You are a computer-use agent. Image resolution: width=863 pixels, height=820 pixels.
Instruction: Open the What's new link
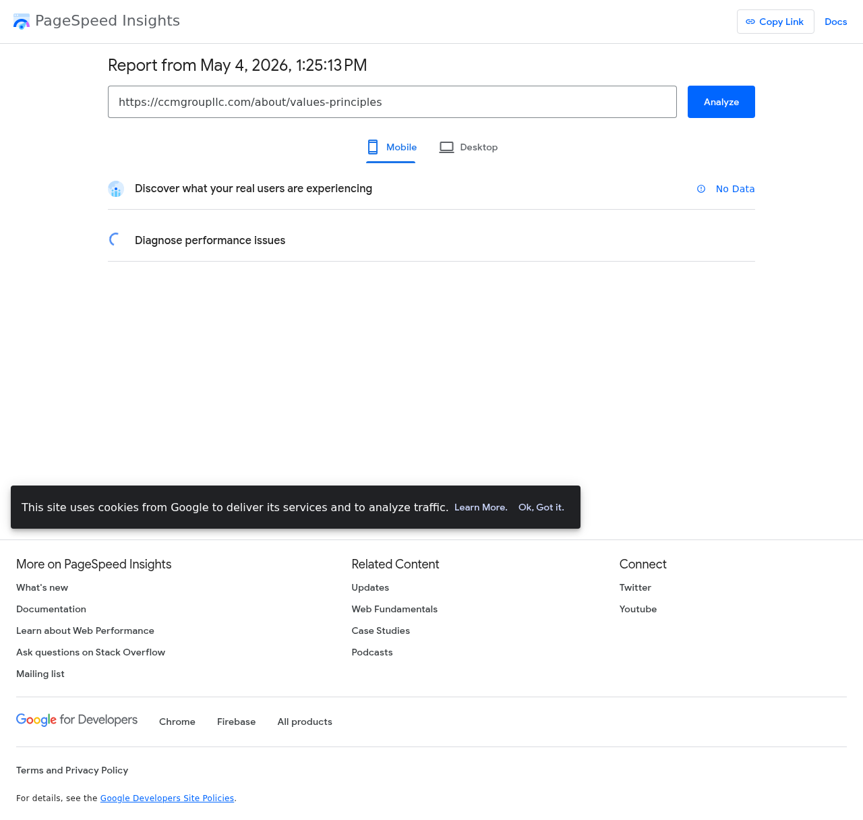42,587
